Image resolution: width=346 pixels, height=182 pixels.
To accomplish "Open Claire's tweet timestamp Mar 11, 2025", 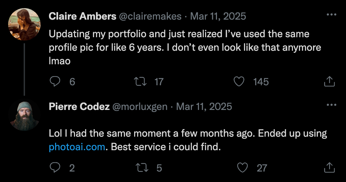I will 218,16.
